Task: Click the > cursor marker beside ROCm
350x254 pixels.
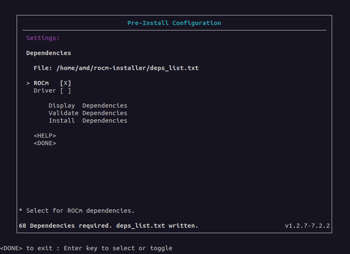Action: pos(28,83)
